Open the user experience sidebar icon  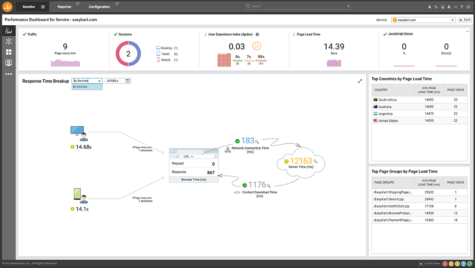click(8, 31)
